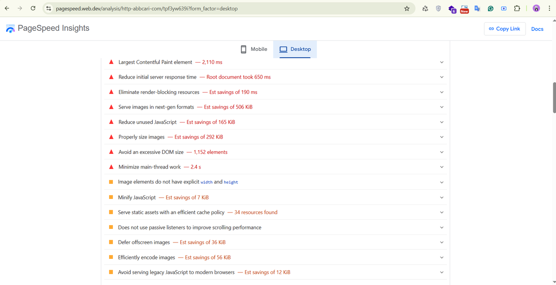This screenshot has width=556, height=285.
Task: Click red triangle beside Largest Contentful Paint element
Action: [111, 62]
